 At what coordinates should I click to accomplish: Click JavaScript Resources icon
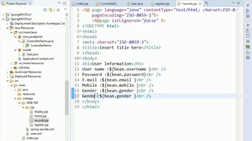(11, 72)
